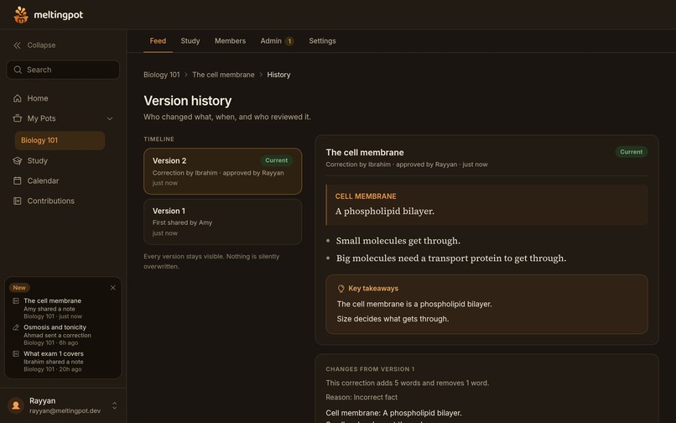Open the Study tab

click(190, 41)
